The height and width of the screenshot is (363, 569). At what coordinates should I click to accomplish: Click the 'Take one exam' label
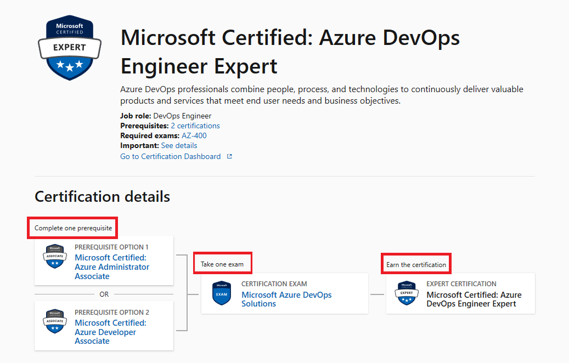pyautogui.click(x=222, y=264)
